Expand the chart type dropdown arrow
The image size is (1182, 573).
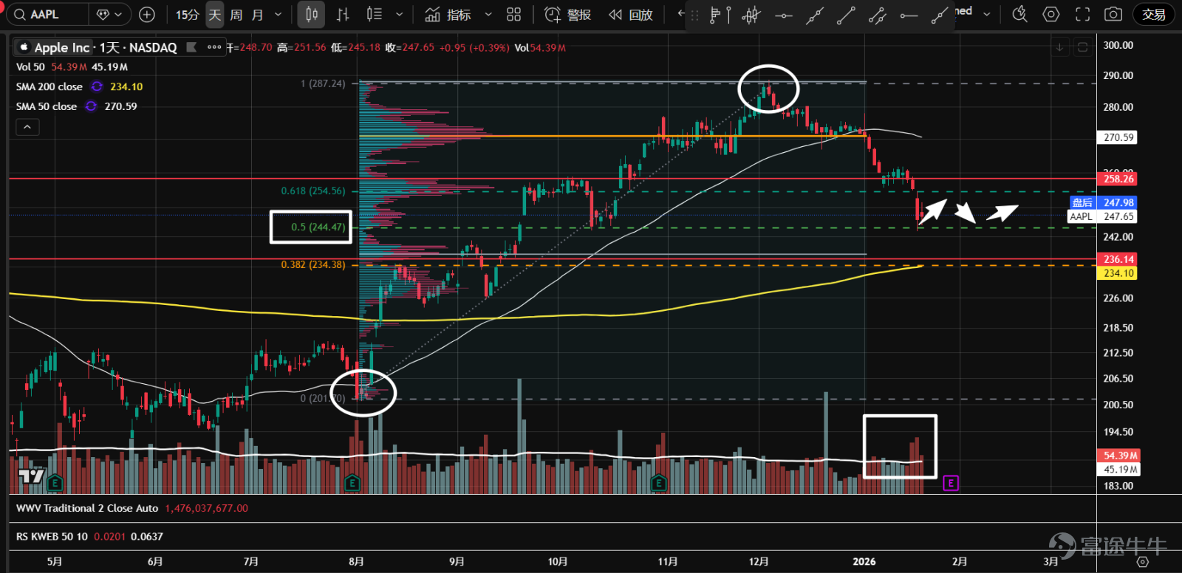(x=399, y=14)
